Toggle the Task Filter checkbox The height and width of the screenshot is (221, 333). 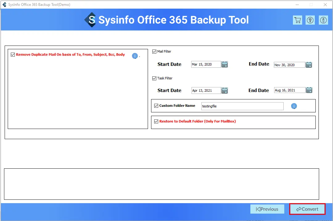coord(154,78)
